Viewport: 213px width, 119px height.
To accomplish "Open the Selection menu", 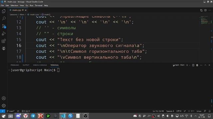I will 14,6.
